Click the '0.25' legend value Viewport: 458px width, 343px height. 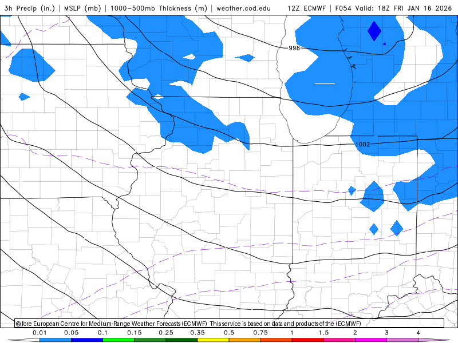coord(166,333)
